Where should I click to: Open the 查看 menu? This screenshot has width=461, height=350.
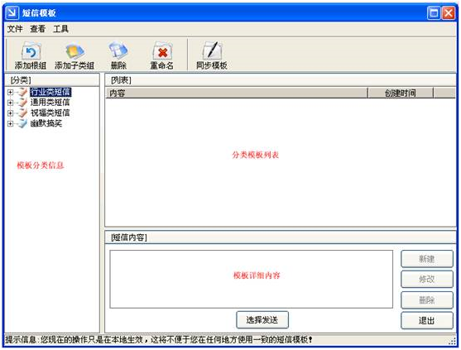[x=38, y=29]
